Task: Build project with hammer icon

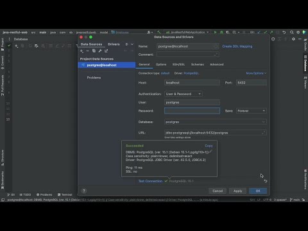Action: [158, 32]
